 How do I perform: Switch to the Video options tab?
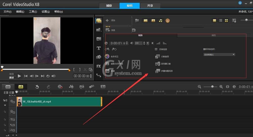[140, 35]
